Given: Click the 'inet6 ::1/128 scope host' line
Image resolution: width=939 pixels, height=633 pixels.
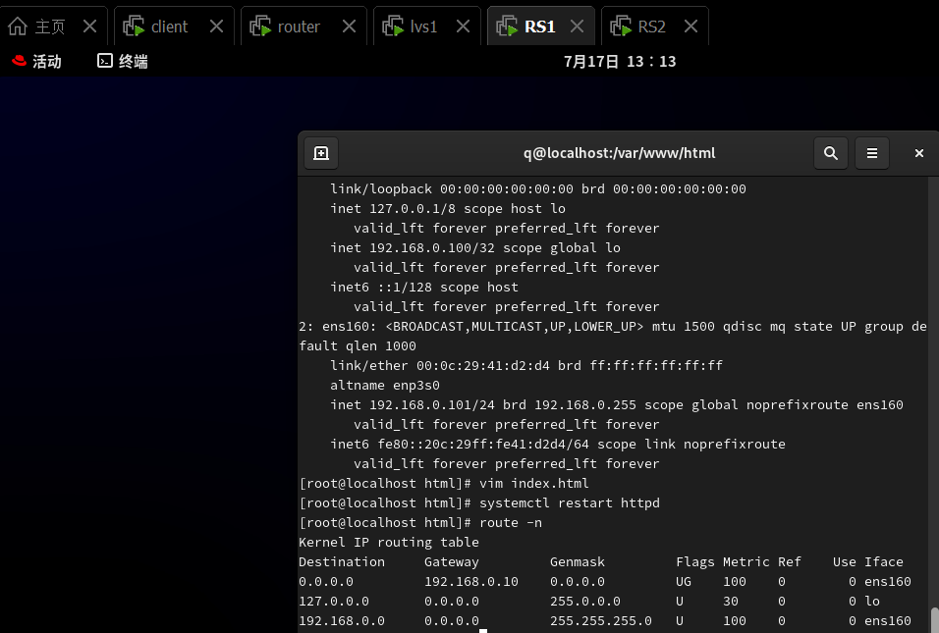Looking at the screenshot, I should pos(424,288).
